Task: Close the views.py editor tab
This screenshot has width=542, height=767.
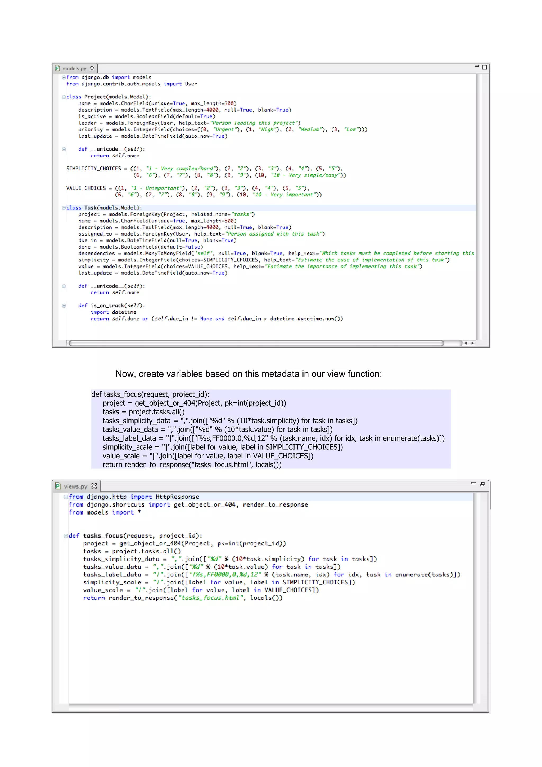Action: point(94,486)
